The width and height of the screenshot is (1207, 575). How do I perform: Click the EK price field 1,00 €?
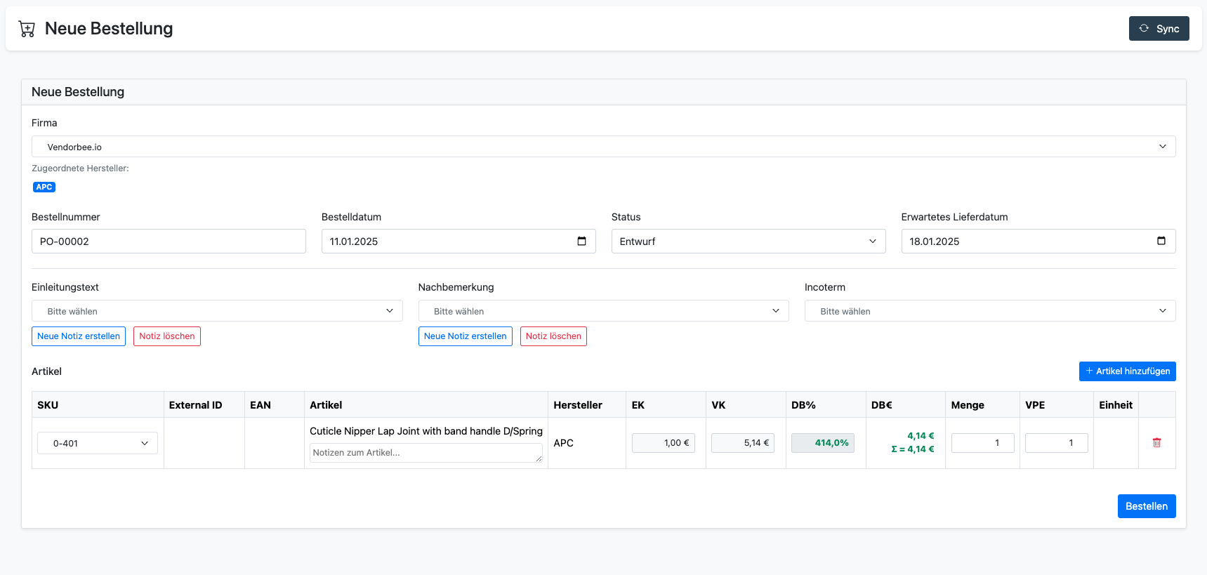tap(664, 443)
